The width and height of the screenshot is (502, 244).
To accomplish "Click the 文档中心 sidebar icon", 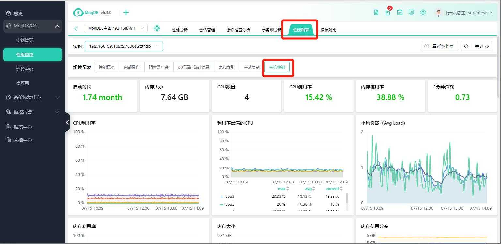I will (9, 140).
